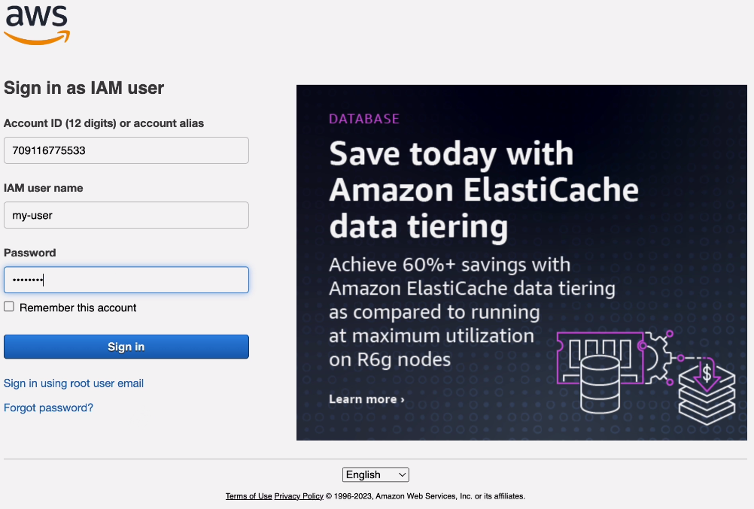Screen dimensions: 754x509
Task: Follow the ElastiCache Learn more link
Action: point(366,399)
